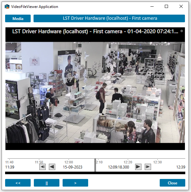This screenshot has height=192, width=191.
Task: Click the 12:00 mark on timeline
Action: pyautogui.click(x=69, y=162)
